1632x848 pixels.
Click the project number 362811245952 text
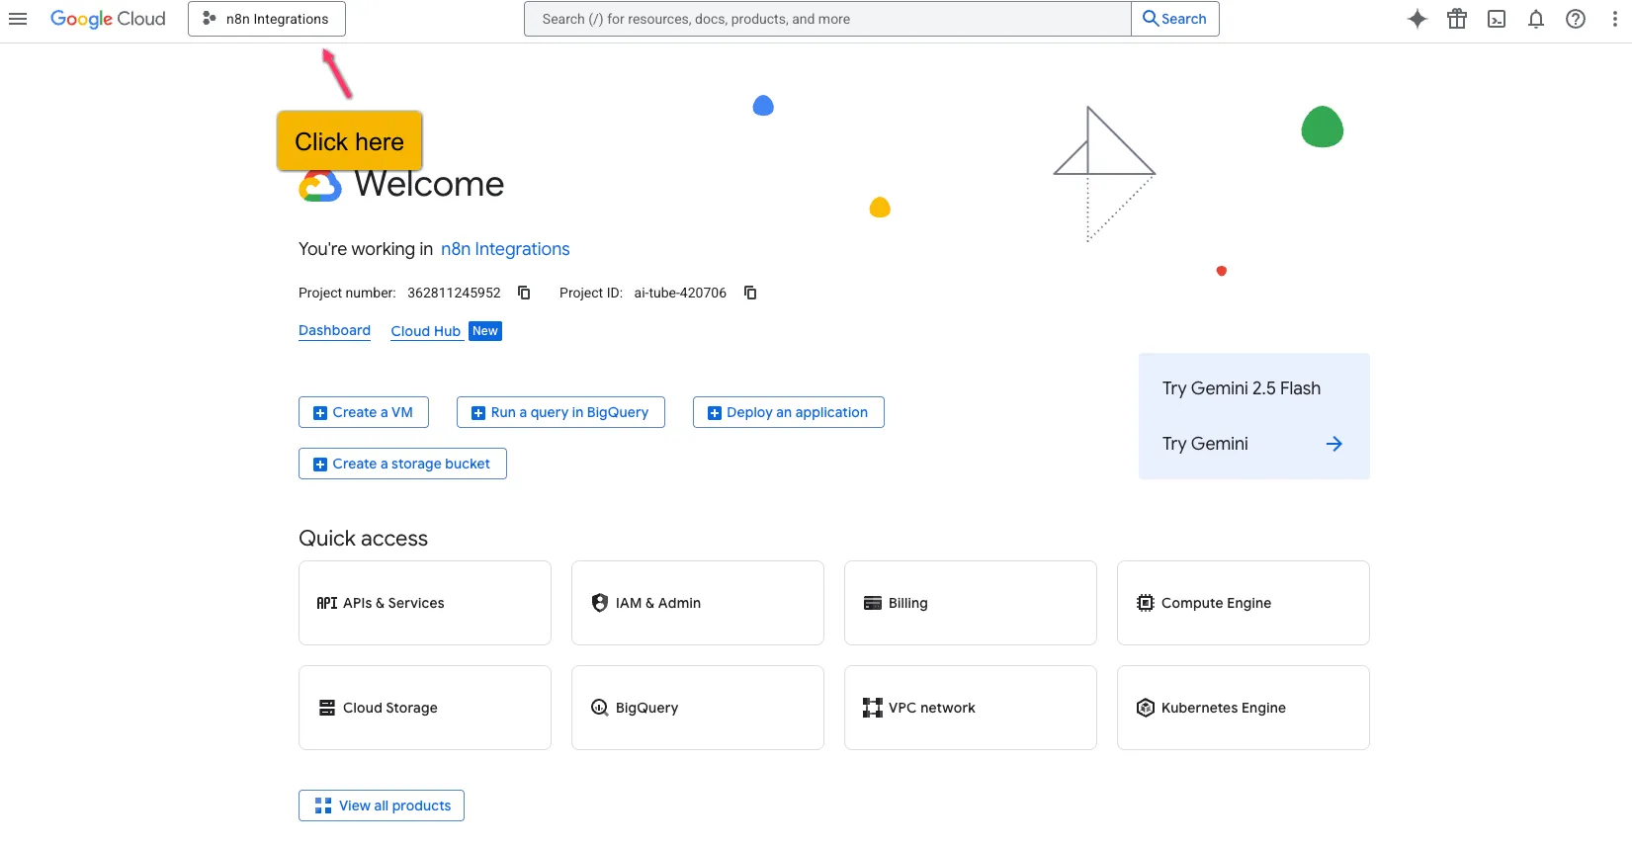[454, 293]
